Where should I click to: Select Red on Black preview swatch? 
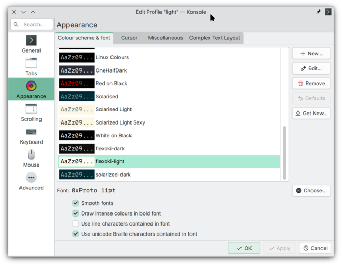pyautogui.click(x=77, y=83)
